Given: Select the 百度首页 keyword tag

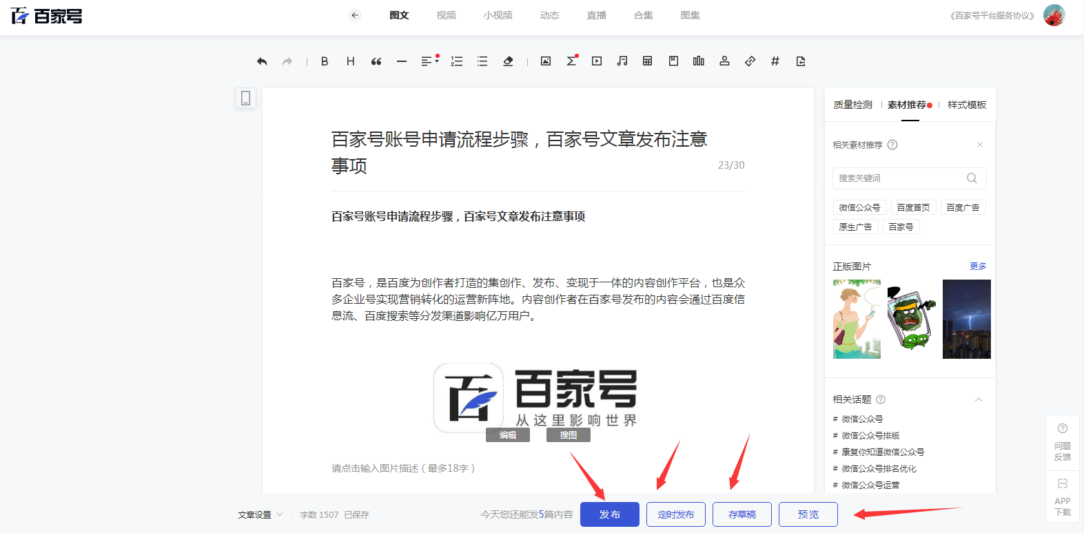Looking at the screenshot, I should point(913,207).
